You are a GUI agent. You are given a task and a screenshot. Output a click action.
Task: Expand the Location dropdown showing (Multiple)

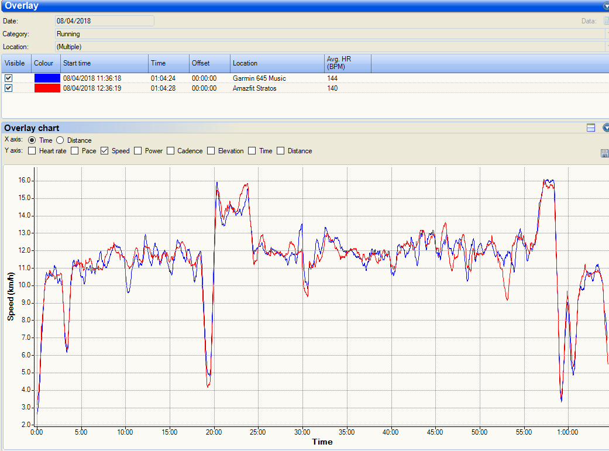coord(606,47)
